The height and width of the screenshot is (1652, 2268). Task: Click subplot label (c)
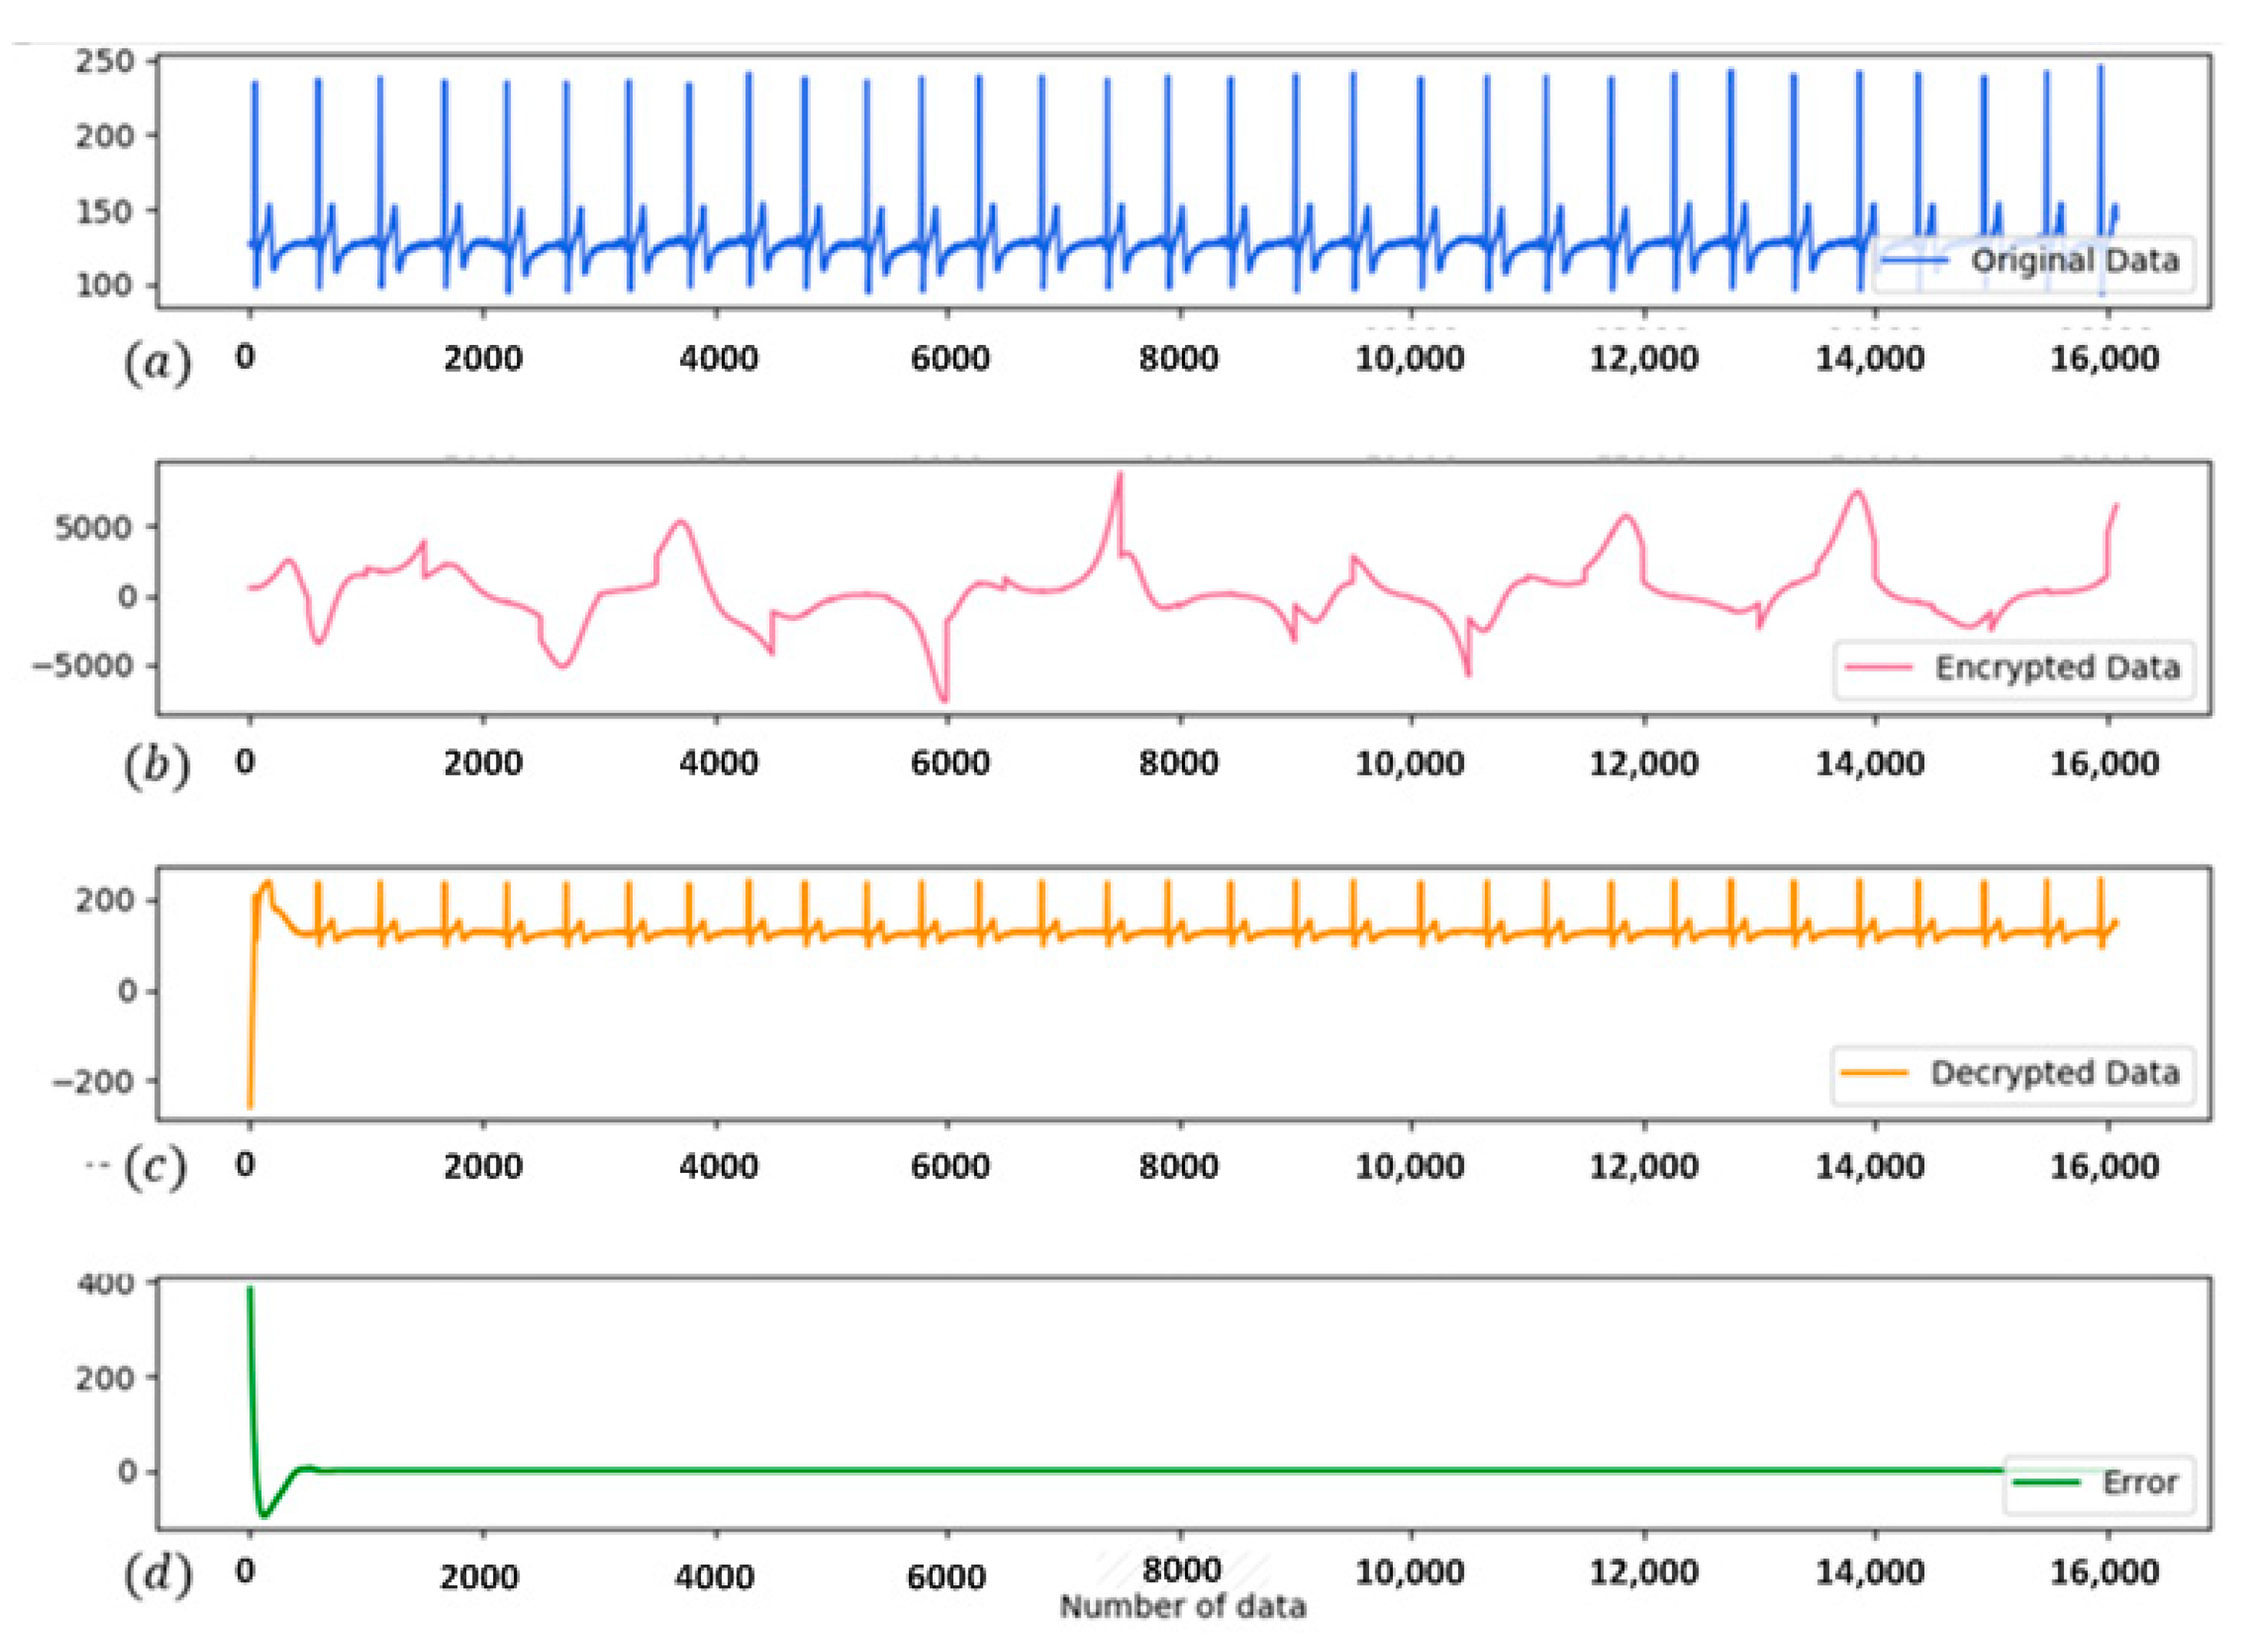point(154,1169)
